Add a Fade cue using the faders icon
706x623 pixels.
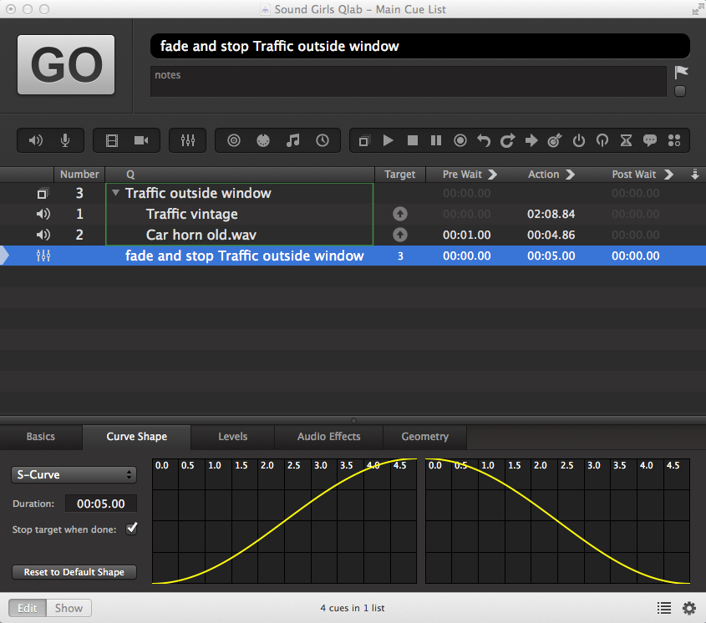coord(187,140)
